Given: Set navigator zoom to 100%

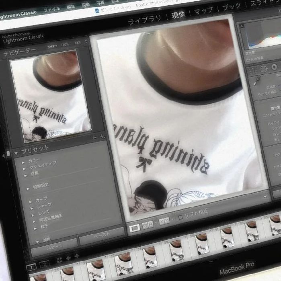Looking at the screenshot, I should [x=65, y=45].
